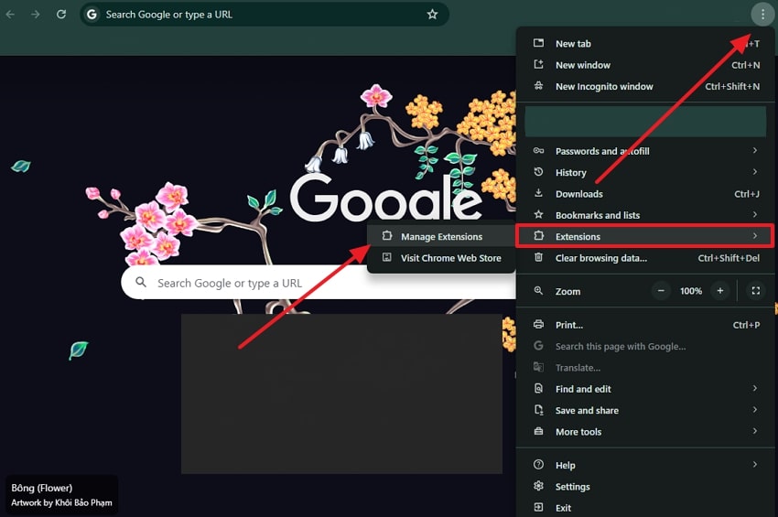Click the Downloads arrow icon
This screenshot has height=517, width=778.
[x=538, y=193]
